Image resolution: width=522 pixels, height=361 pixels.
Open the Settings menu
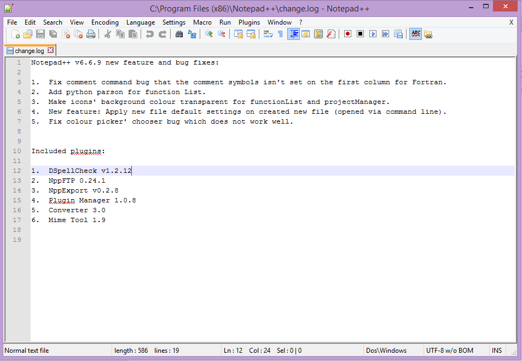174,22
